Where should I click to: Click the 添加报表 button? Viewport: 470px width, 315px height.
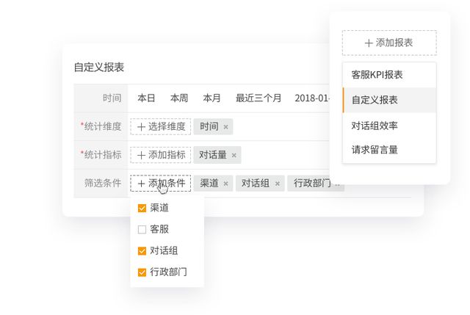pyautogui.click(x=389, y=43)
